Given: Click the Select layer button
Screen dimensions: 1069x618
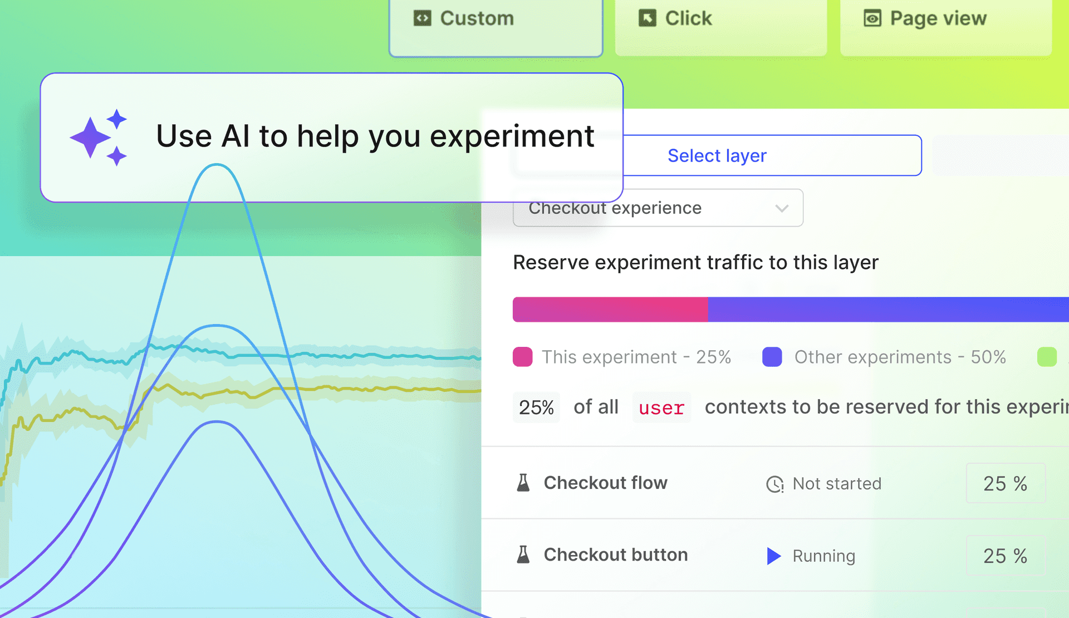Looking at the screenshot, I should pos(717,155).
